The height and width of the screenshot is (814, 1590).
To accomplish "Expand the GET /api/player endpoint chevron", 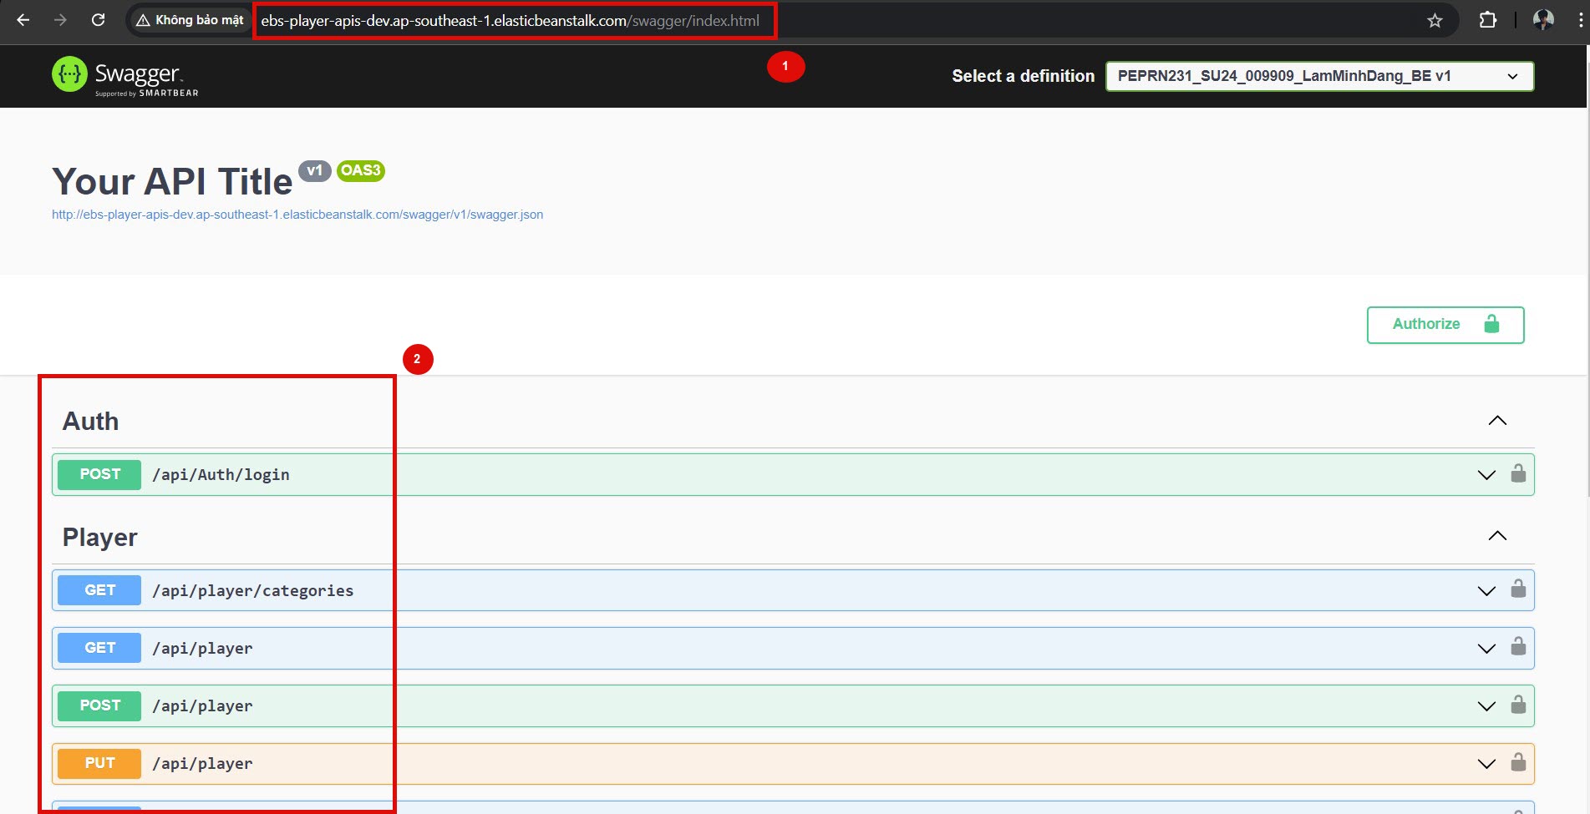I will point(1486,649).
